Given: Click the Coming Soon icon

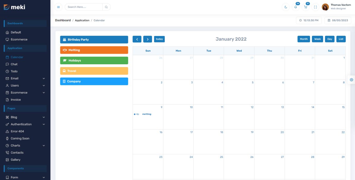Looking at the screenshot, I should point(7,139).
